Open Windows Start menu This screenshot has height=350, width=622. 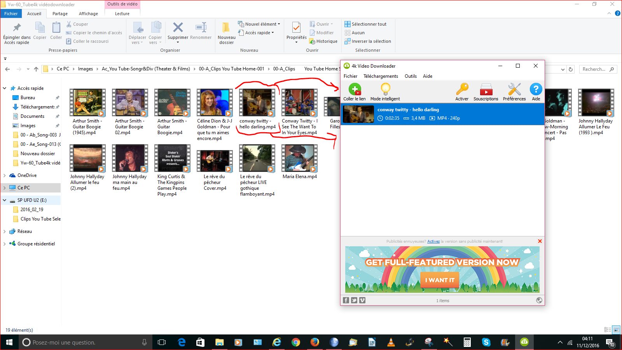pos(9,342)
